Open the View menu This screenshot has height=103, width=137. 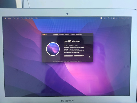coord(22,18)
